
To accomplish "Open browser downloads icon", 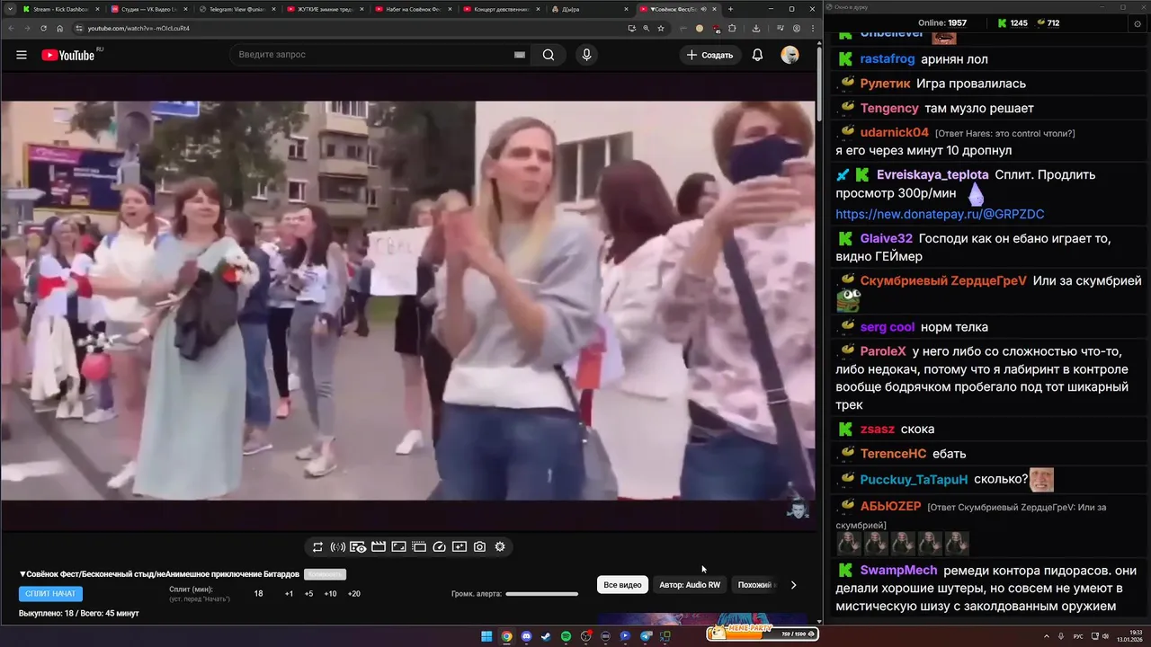I will tap(756, 28).
